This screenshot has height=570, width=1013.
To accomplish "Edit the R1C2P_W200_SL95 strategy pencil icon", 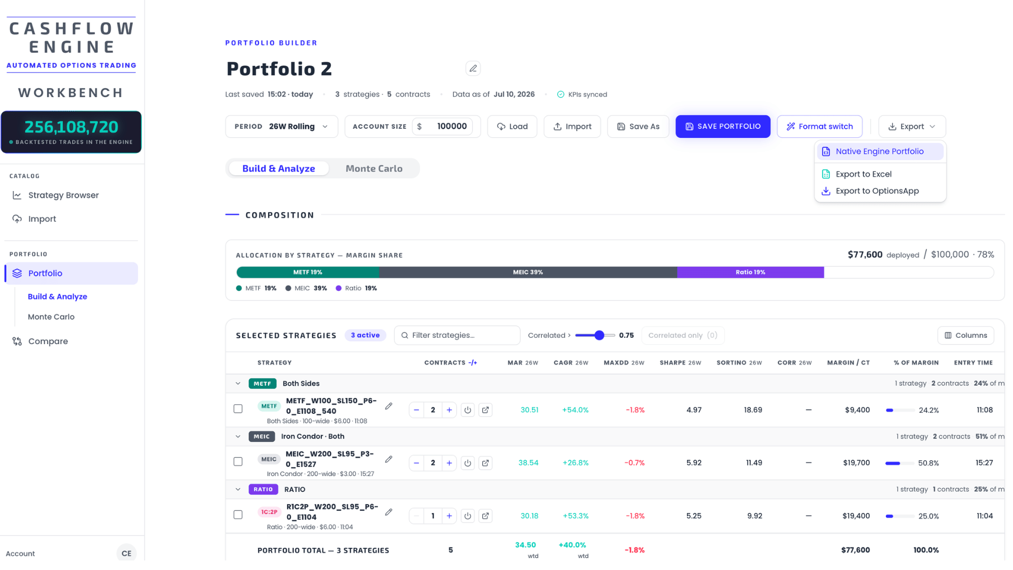I will [x=388, y=512].
